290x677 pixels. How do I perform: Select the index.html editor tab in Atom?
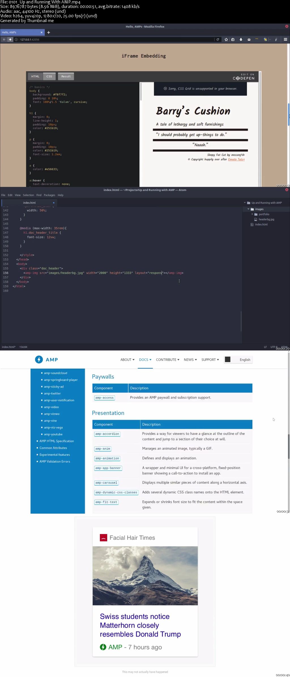(x=29, y=203)
